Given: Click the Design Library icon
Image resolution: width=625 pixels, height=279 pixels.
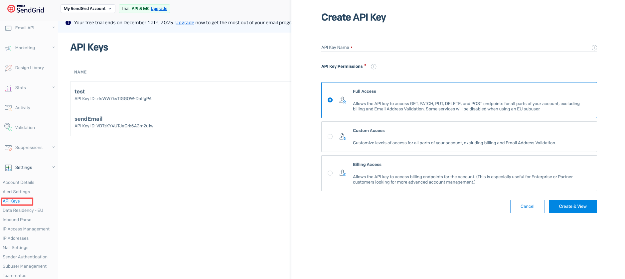Looking at the screenshot, I should click(x=8, y=68).
